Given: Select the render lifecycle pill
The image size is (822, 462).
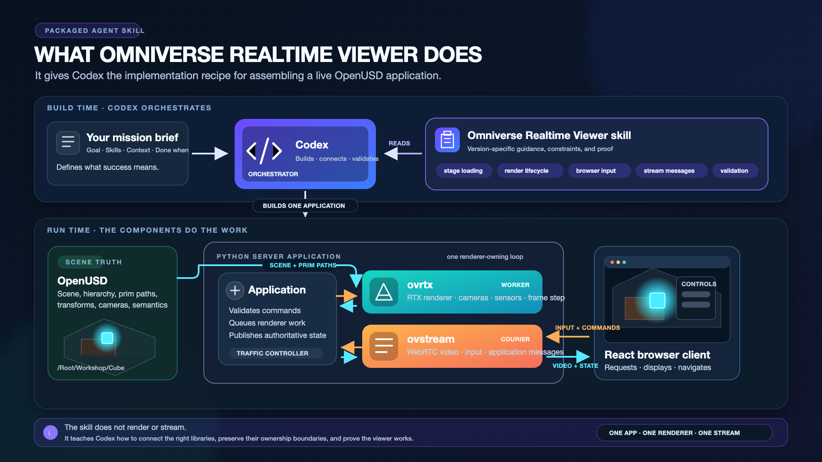Looking at the screenshot, I should click(530, 171).
